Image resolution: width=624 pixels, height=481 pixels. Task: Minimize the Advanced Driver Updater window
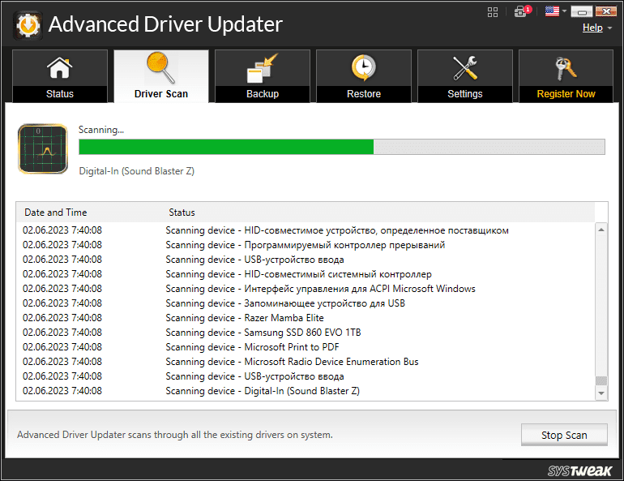point(582,11)
